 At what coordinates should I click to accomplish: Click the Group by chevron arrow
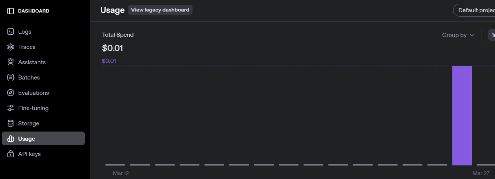(x=472, y=35)
